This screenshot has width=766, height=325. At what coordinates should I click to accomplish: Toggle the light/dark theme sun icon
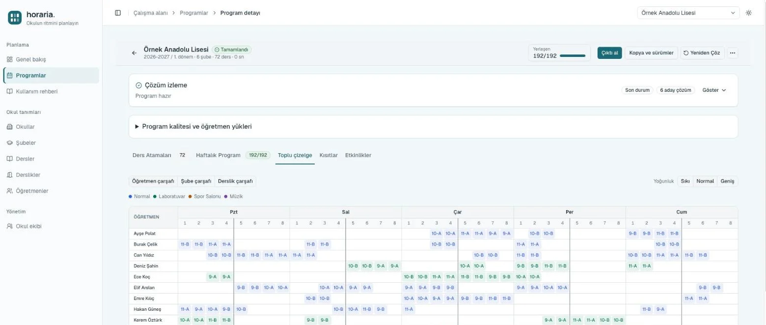pos(748,13)
